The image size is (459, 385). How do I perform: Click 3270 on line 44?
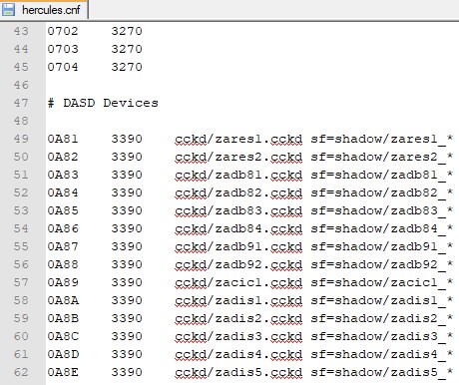coord(127,49)
